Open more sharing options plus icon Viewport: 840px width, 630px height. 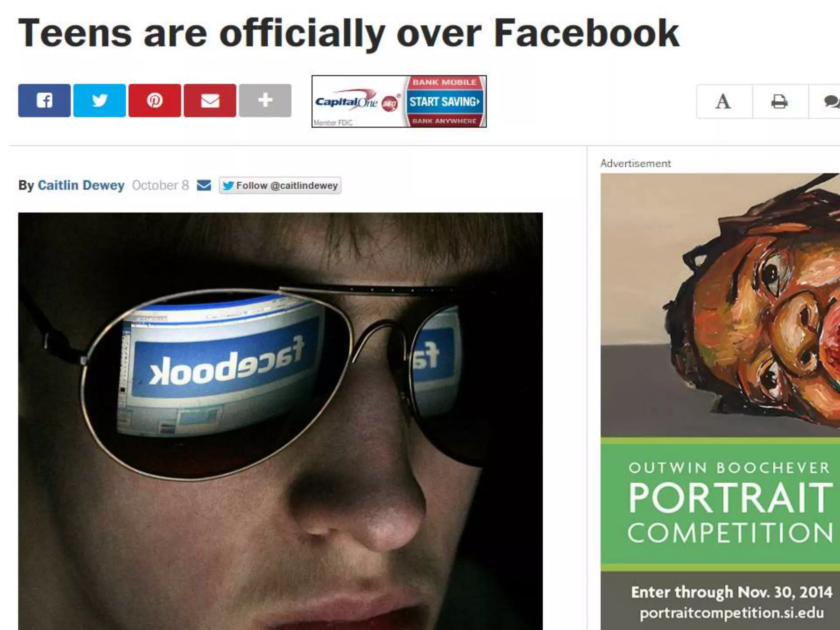pyautogui.click(x=265, y=100)
